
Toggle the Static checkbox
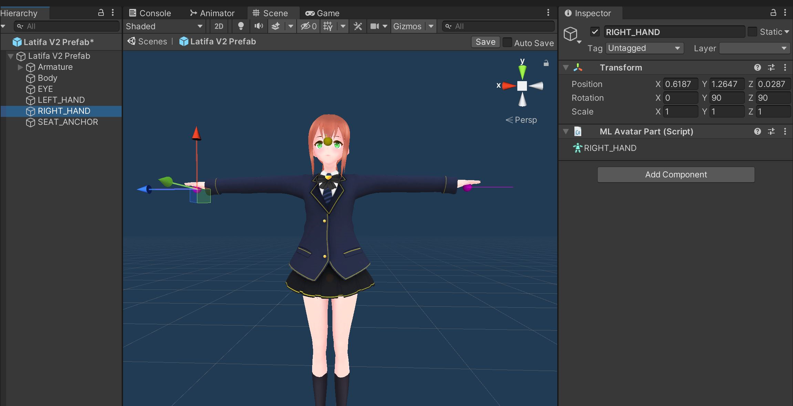pos(752,32)
